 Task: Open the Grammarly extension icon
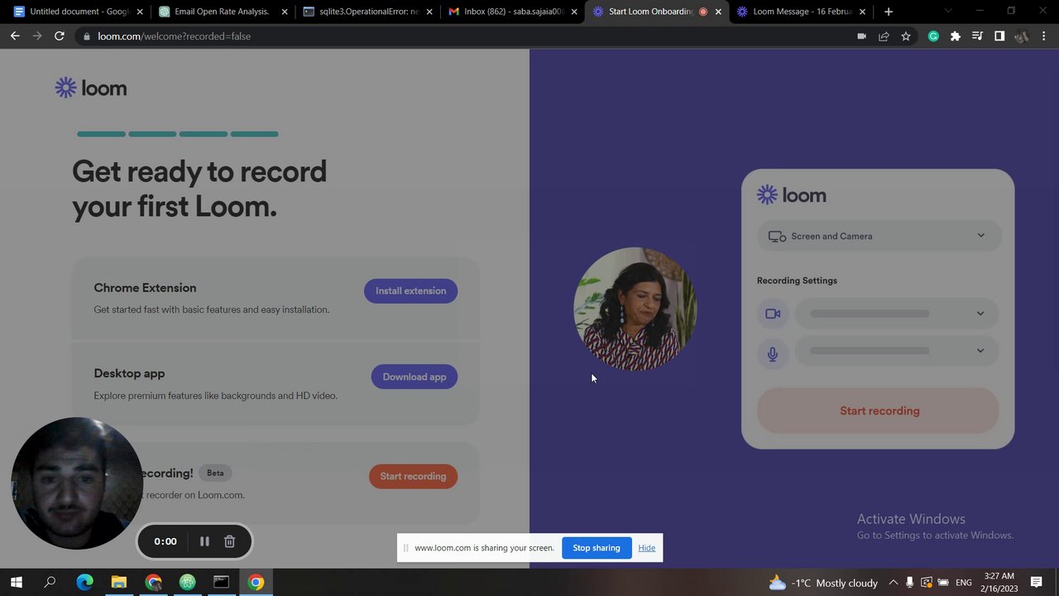tap(933, 36)
